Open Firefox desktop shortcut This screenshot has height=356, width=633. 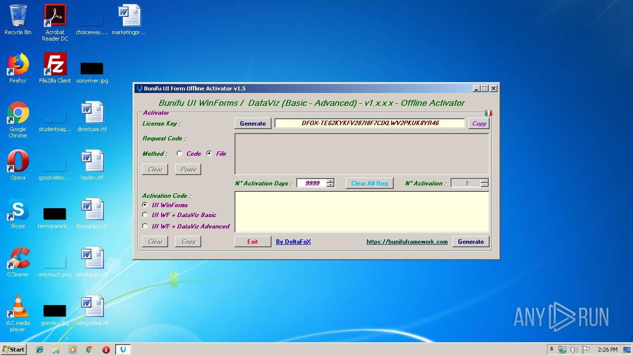pyautogui.click(x=18, y=68)
